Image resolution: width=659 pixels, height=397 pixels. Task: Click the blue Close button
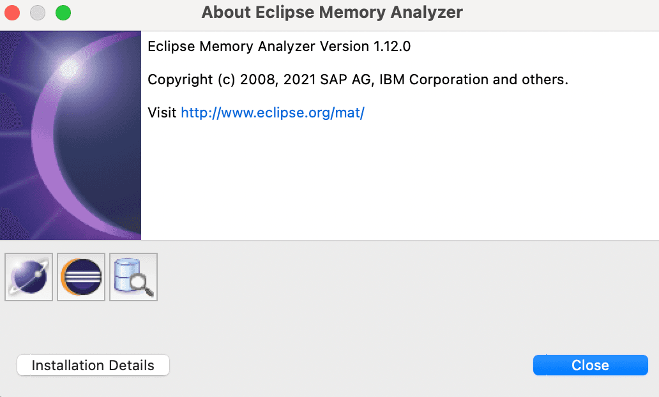[x=591, y=365]
